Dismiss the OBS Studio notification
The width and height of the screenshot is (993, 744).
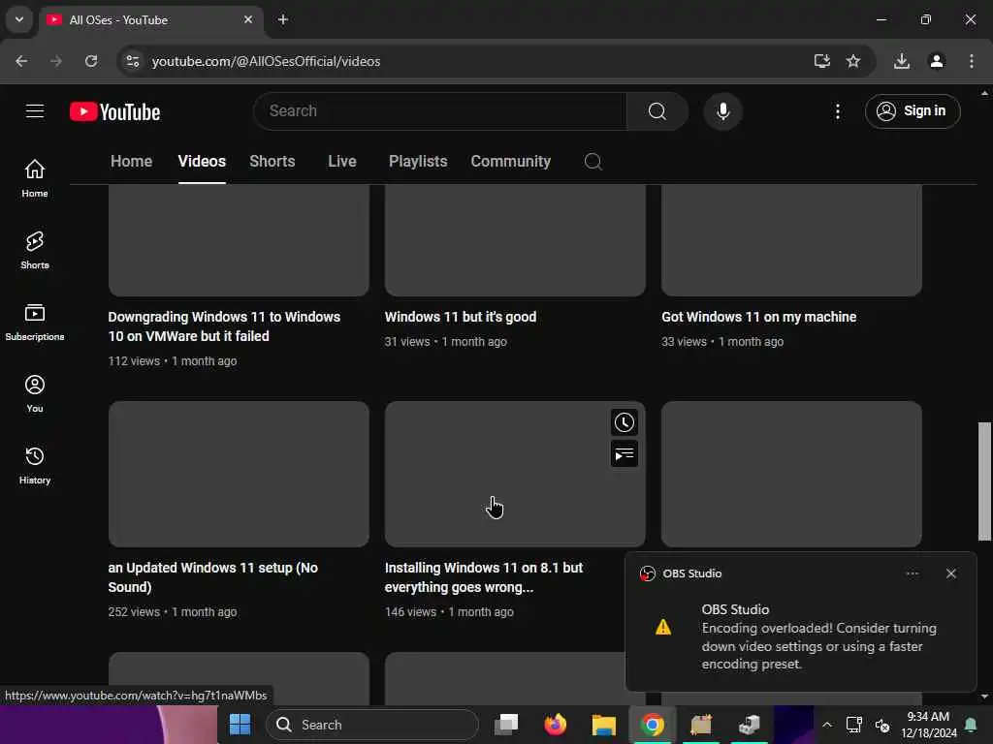tap(950, 573)
